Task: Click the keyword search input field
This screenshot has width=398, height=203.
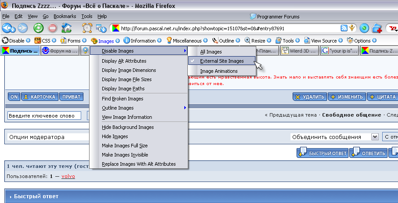Action: click(44, 116)
